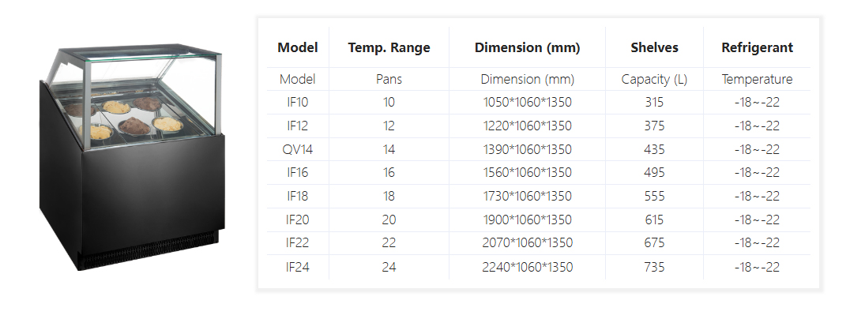Click the 1050*1060*1350 dimension cell

pos(527,102)
